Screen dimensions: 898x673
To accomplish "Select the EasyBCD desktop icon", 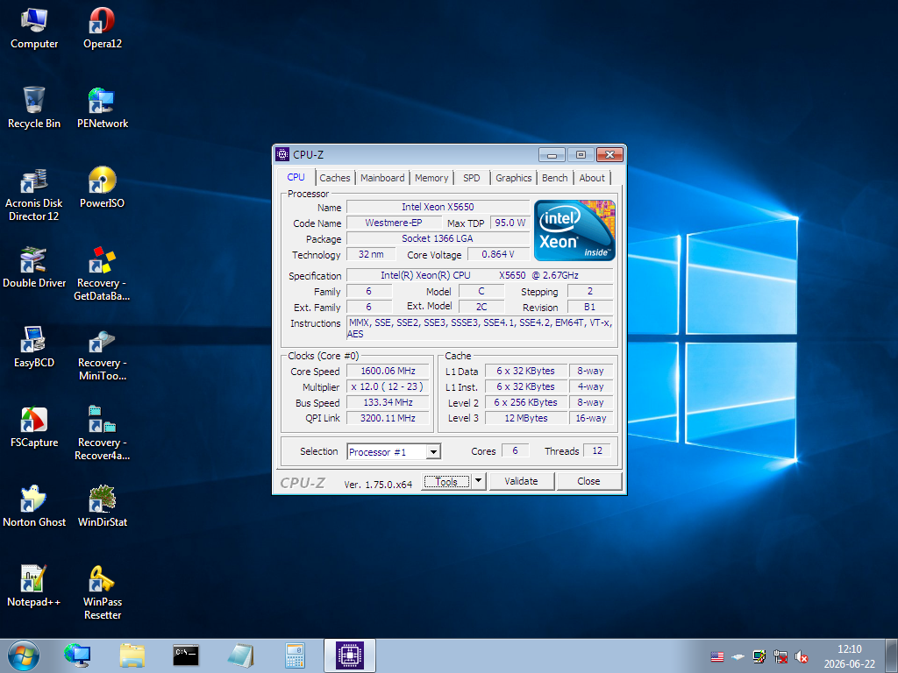I will pos(34,347).
